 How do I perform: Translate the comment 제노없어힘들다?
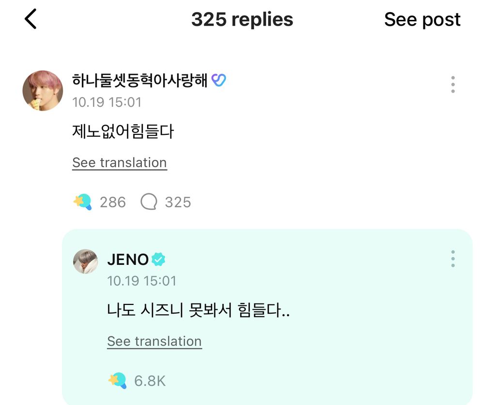[120, 163]
